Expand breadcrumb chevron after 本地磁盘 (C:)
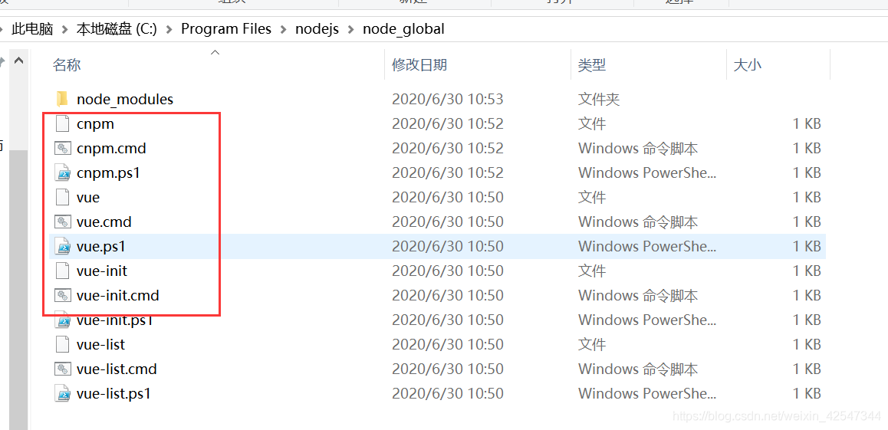Screen dimensions: 888x430 pos(169,29)
